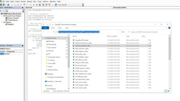Open Object Browser toolbar icon
Screen dimensions: 180x101
tap(49, 5)
